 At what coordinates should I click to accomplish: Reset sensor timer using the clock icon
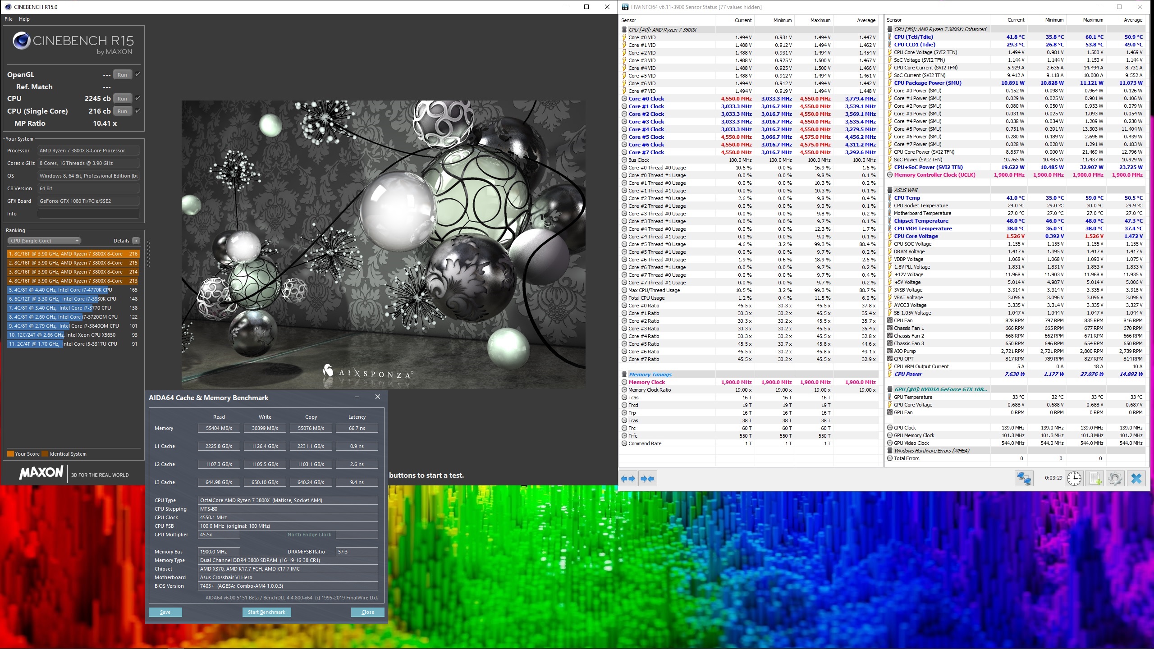coord(1074,478)
